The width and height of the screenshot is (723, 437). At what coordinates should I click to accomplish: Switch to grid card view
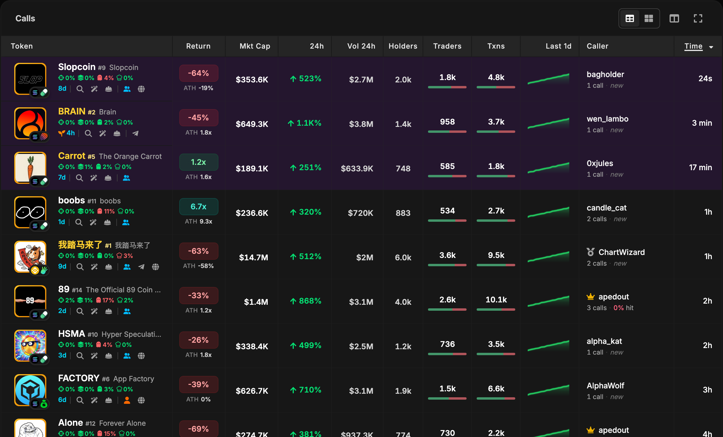click(x=649, y=18)
